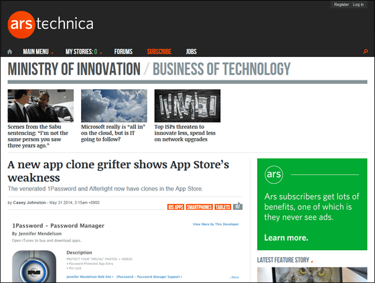Viewport: 375px width, 283px height.
Task: Click the Register link
Action: pyautogui.click(x=342, y=5)
